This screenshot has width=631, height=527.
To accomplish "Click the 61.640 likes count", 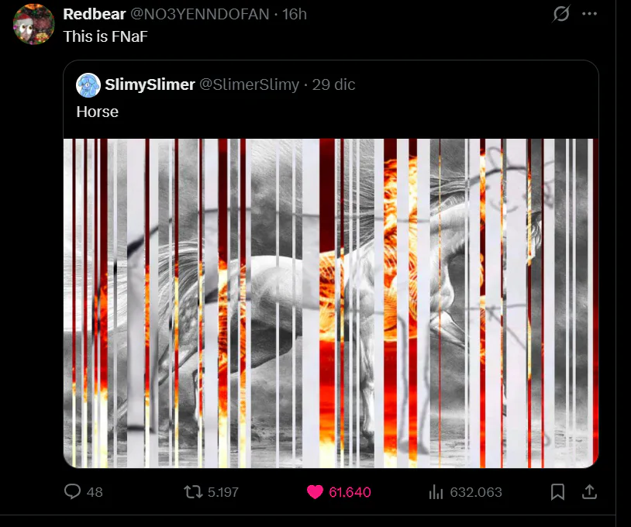I will point(350,492).
